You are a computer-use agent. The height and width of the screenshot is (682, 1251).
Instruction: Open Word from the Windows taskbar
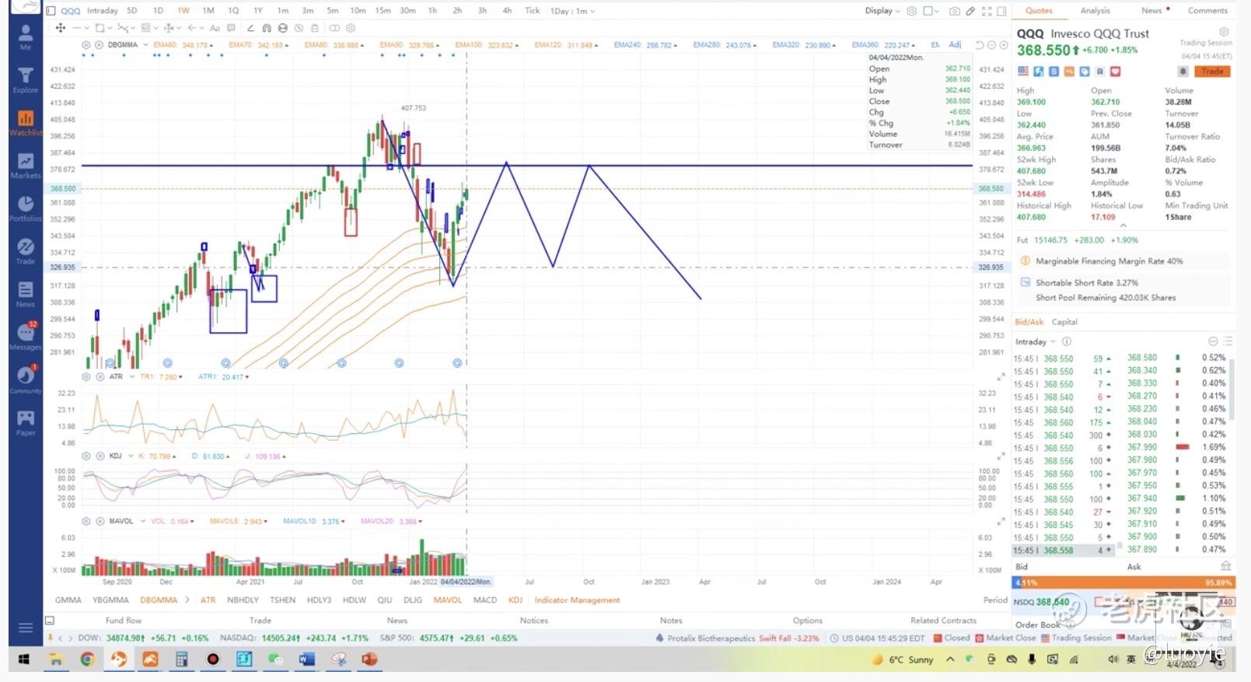click(x=306, y=659)
